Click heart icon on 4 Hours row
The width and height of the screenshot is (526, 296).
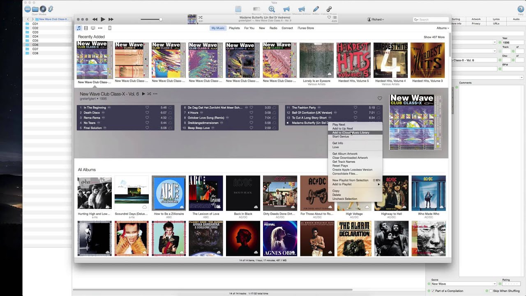click(x=251, y=113)
